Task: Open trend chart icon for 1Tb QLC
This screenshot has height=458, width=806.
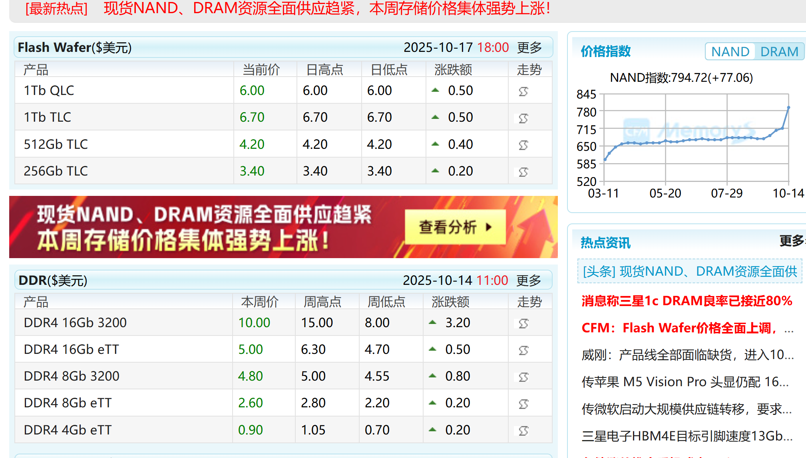Action: click(x=523, y=91)
